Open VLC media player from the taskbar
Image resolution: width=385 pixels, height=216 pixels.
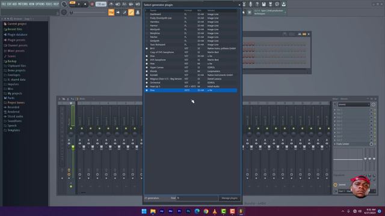click(215, 211)
